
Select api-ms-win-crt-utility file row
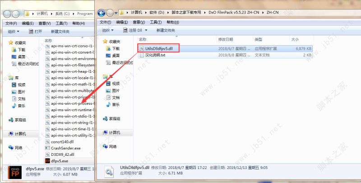[x=70, y=135]
